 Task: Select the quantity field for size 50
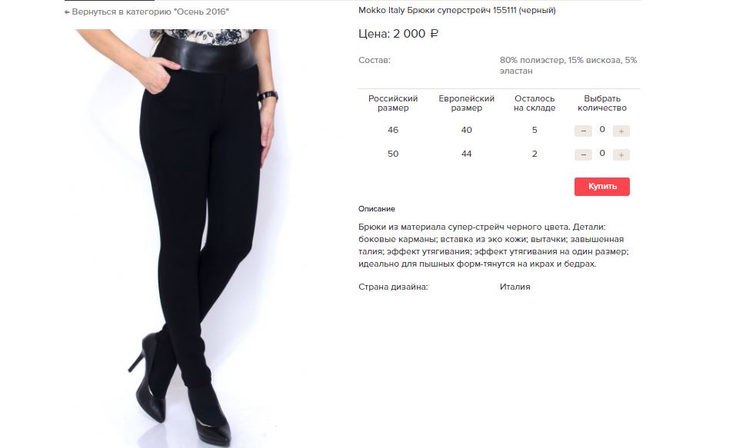point(602,154)
